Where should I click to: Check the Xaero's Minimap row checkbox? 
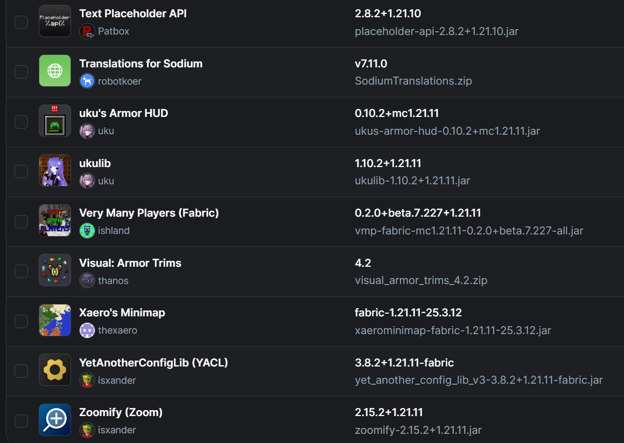coord(21,321)
